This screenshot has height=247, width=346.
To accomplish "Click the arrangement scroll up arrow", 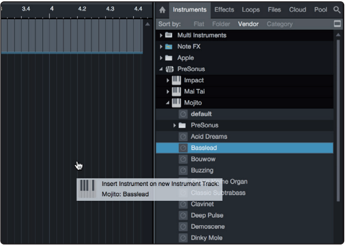I will click(147, 24).
